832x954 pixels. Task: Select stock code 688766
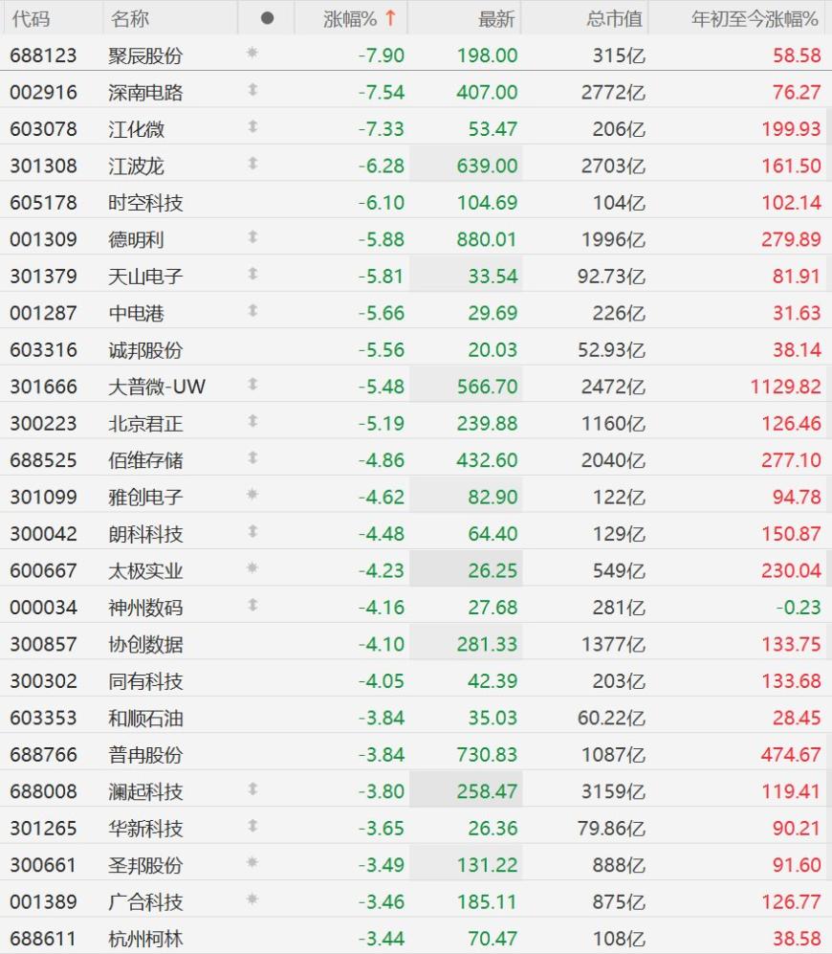tap(43, 754)
